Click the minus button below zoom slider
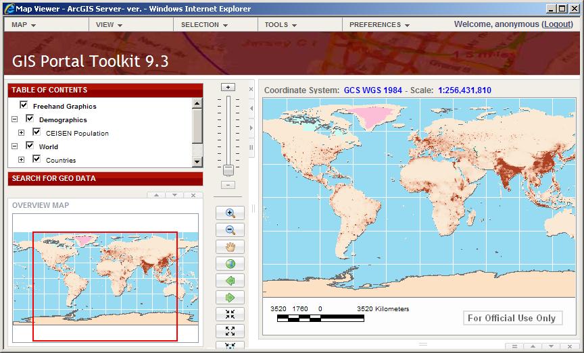 coord(228,185)
